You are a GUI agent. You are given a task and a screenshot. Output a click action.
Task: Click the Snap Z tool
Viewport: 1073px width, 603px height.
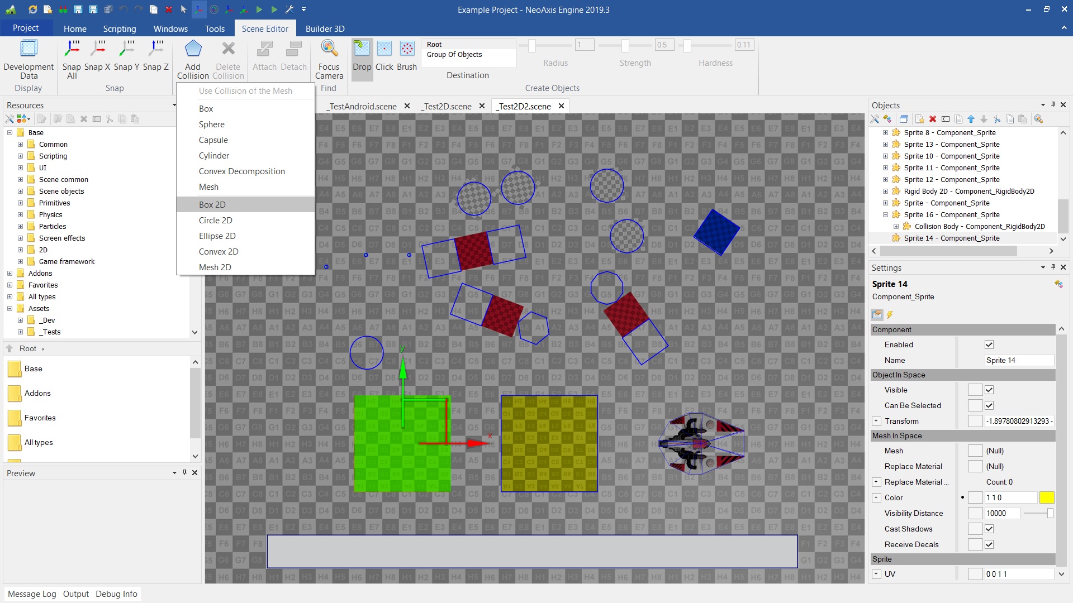click(155, 58)
